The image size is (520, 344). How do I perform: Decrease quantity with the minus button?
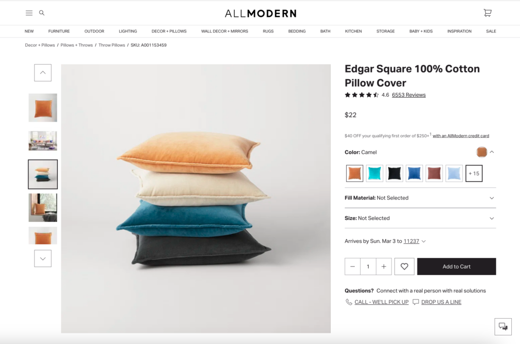click(x=352, y=266)
